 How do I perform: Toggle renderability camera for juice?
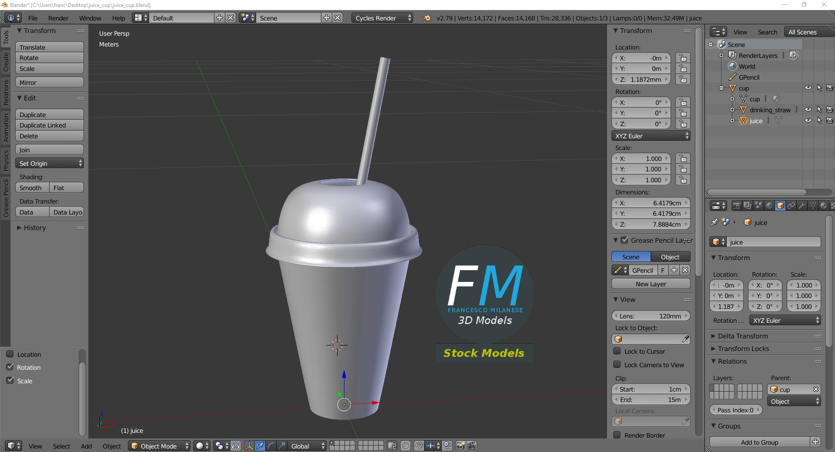(830, 121)
